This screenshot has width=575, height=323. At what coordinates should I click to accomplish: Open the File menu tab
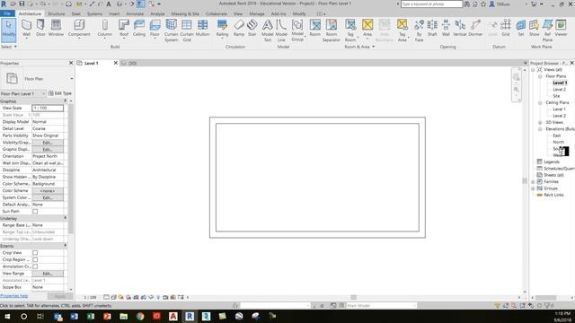point(7,13)
